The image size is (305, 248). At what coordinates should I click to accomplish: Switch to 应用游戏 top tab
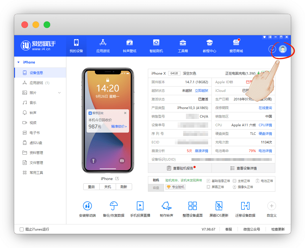pos(103,46)
